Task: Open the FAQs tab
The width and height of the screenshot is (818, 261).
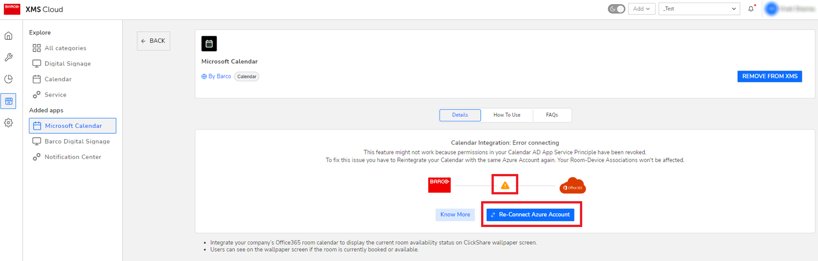Action: [x=552, y=115]
